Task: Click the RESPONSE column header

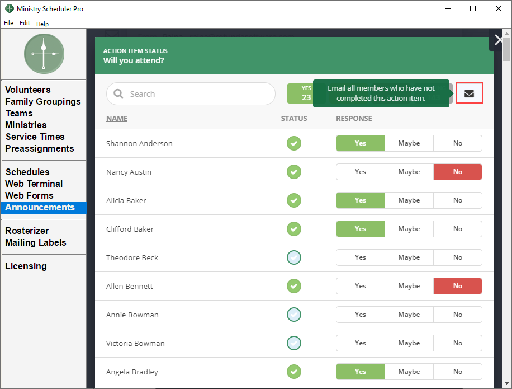Action: (354, 118)
